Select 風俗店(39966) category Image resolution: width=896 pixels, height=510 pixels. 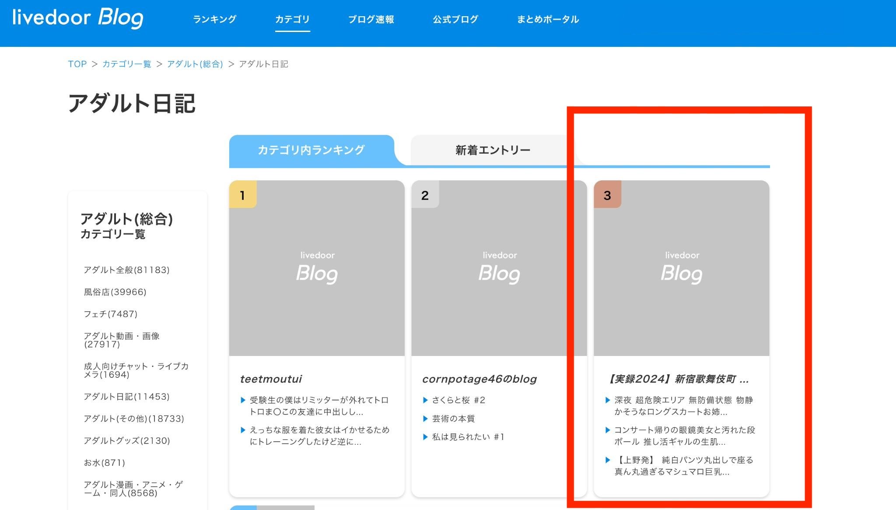point(115,292)
